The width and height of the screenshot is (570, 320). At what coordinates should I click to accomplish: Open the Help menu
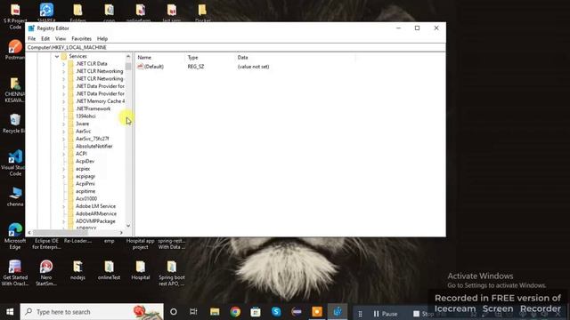click(x=102, y=38)
